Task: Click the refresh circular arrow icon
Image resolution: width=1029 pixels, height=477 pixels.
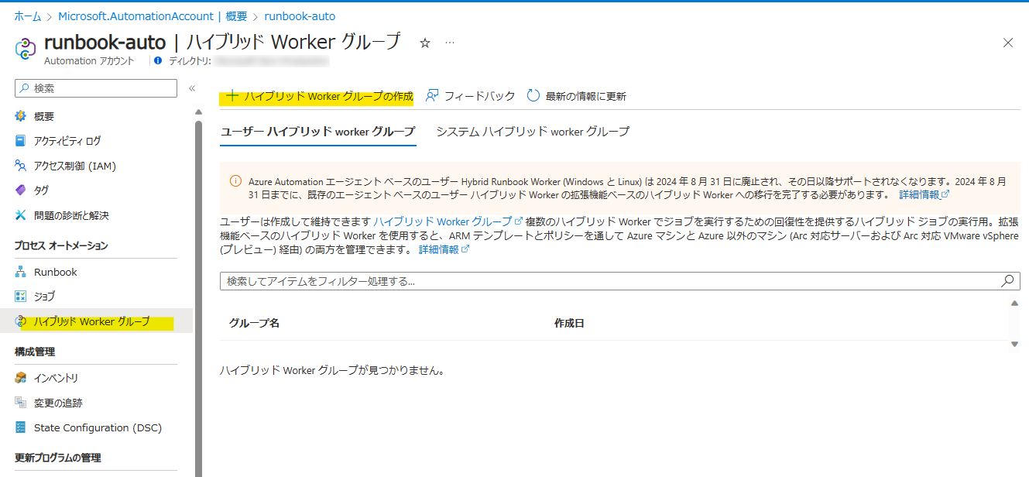Action: pos(533,96)
